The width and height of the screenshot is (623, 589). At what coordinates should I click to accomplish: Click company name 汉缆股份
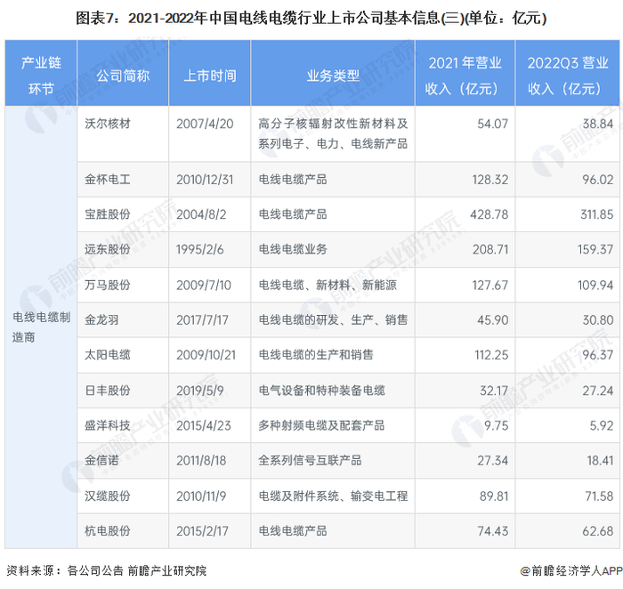pyautogui.click(x=108, y=496)
